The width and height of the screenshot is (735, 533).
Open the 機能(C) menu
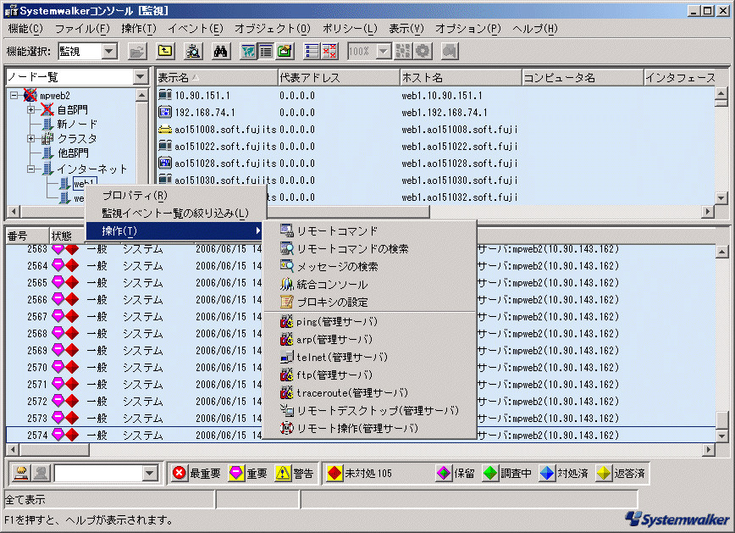tap(25, 29)
